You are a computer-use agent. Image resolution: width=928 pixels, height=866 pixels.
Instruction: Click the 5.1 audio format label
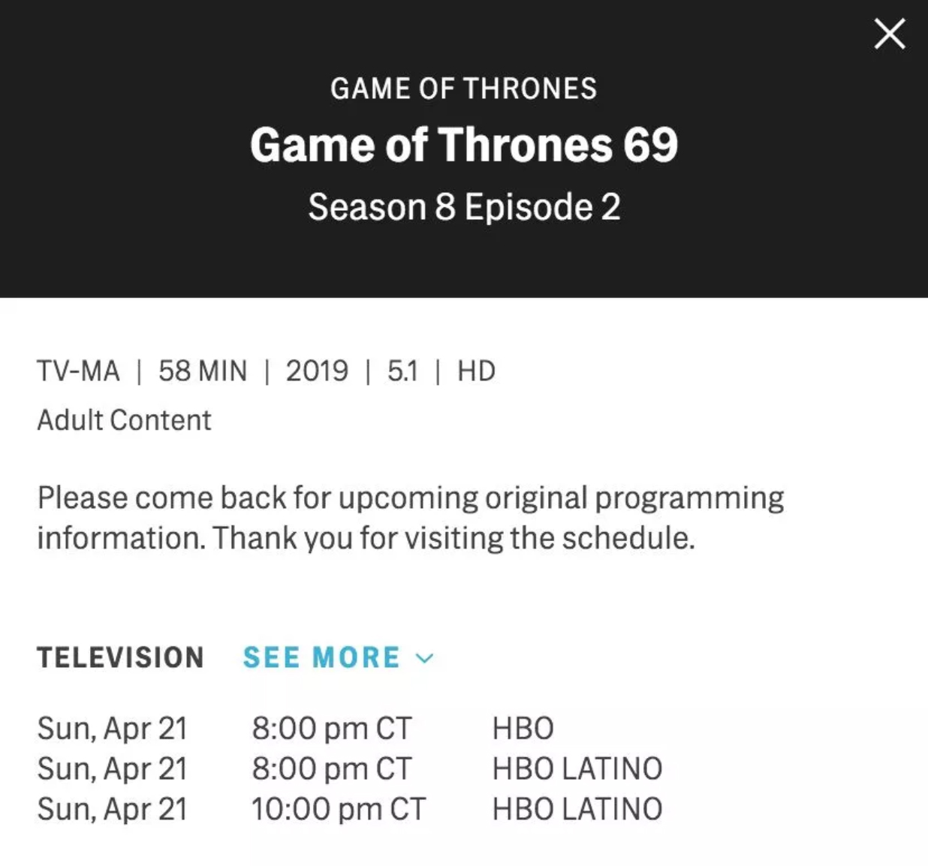coord(402,371)
